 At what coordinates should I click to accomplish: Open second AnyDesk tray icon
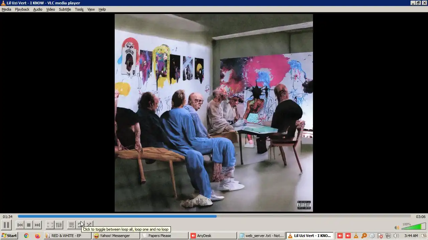[x=348, y=236]
